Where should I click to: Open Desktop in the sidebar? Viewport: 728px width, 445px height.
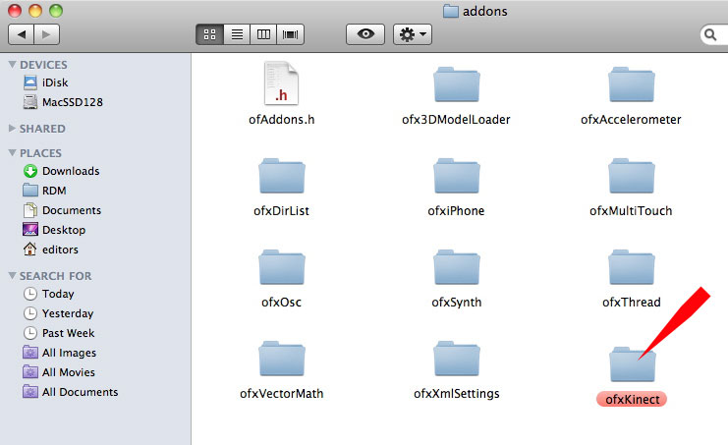pyautogui.click(x=54, y=230)
